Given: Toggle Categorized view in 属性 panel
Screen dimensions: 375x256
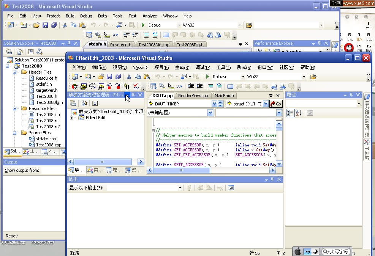Looking at the screenshot, I should point(290,113).
